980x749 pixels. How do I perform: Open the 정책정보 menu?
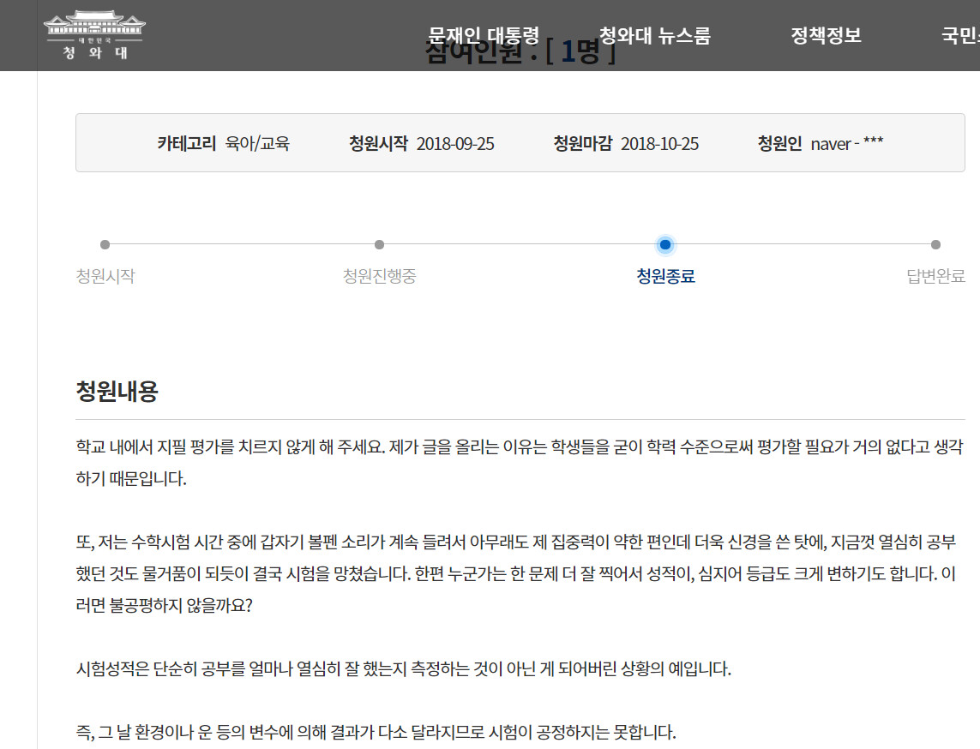click(826, 35)
